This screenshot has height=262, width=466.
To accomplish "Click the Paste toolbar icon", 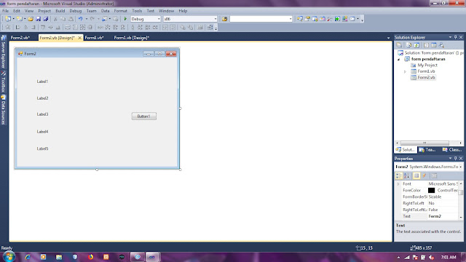I will (x=71, y=19).
